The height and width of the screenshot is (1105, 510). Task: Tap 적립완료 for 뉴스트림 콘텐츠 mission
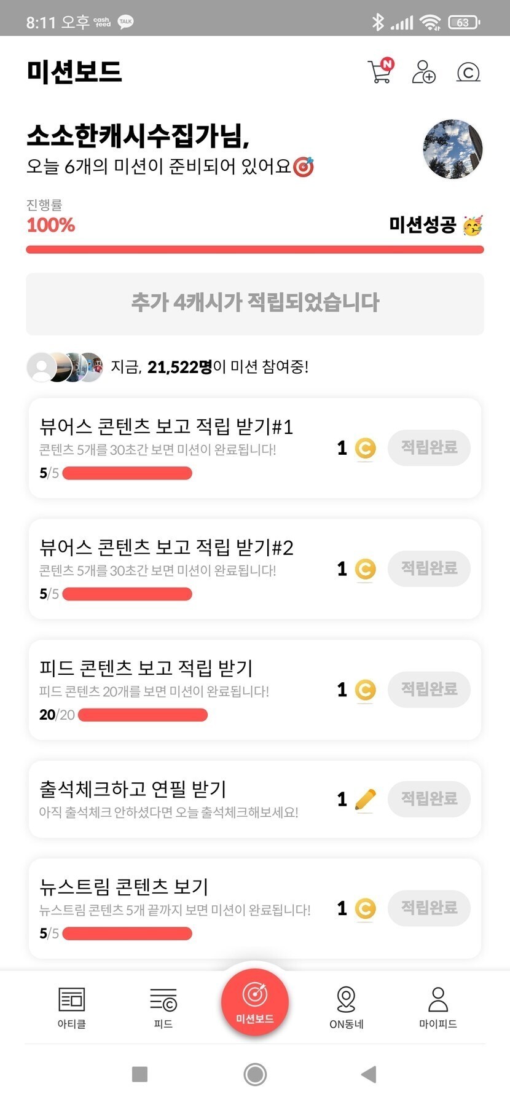pyautogui.click(x=429, y=908)
